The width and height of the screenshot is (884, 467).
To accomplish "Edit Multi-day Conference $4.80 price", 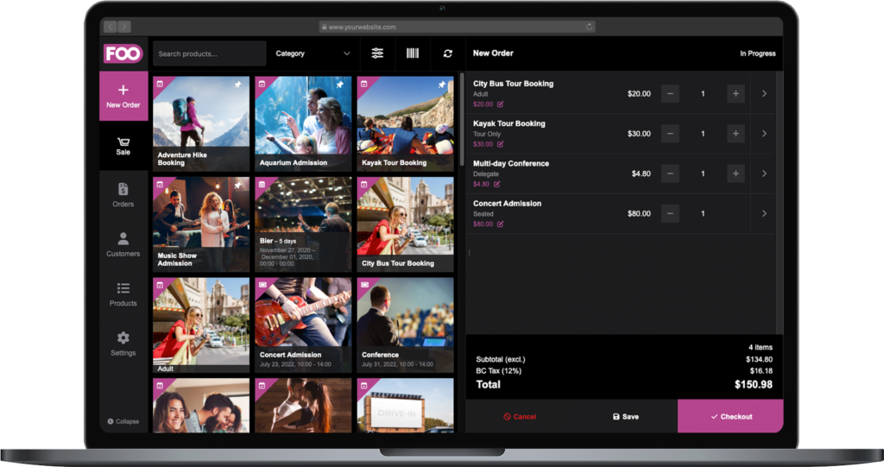I will tap(496, 185).
